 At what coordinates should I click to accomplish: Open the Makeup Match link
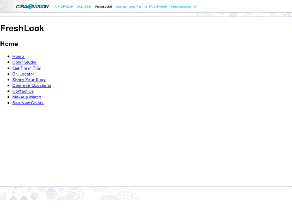click(x=27, y=97)
